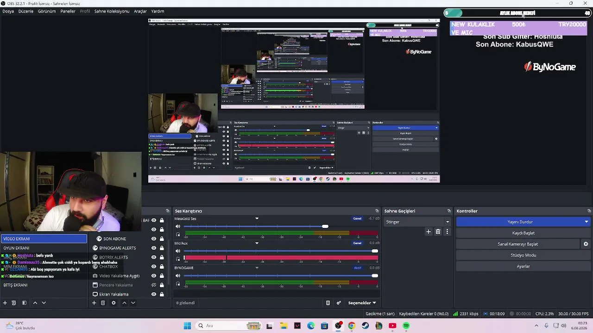Hide the Ekran Yakalama source
Image resolution: width=593 pixels, height=333 pixels.
point(154,294)
